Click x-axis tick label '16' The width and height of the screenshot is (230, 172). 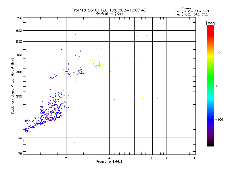[195, 158]
